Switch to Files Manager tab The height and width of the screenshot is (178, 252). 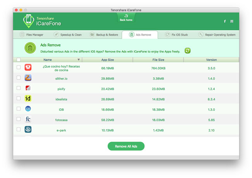(x=31, y=35)
